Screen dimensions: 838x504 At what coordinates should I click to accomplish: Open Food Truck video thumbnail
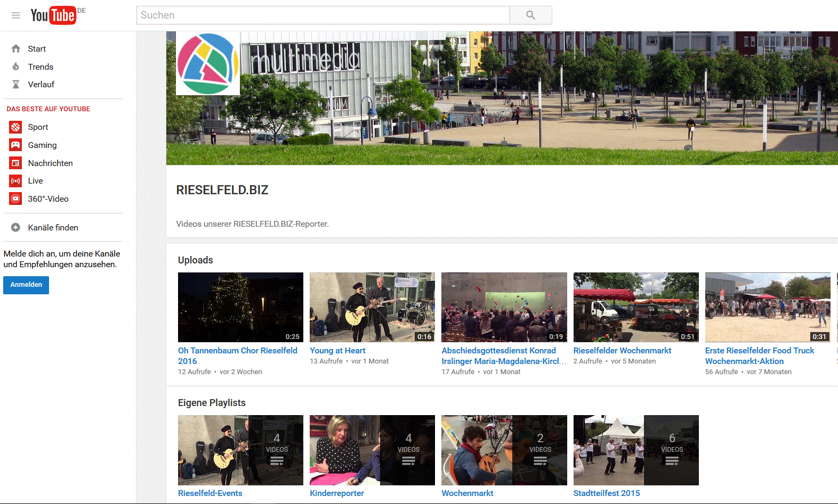click(768, 307)
